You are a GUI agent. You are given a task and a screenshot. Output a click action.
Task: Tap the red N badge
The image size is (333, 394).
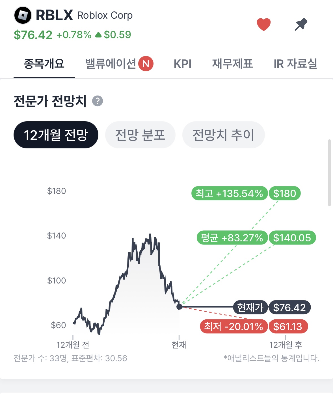(x=146, y=64)
